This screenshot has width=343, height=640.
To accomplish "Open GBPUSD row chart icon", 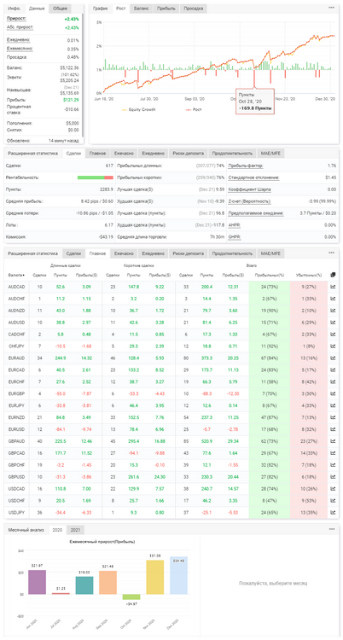I will pos(333,476).
